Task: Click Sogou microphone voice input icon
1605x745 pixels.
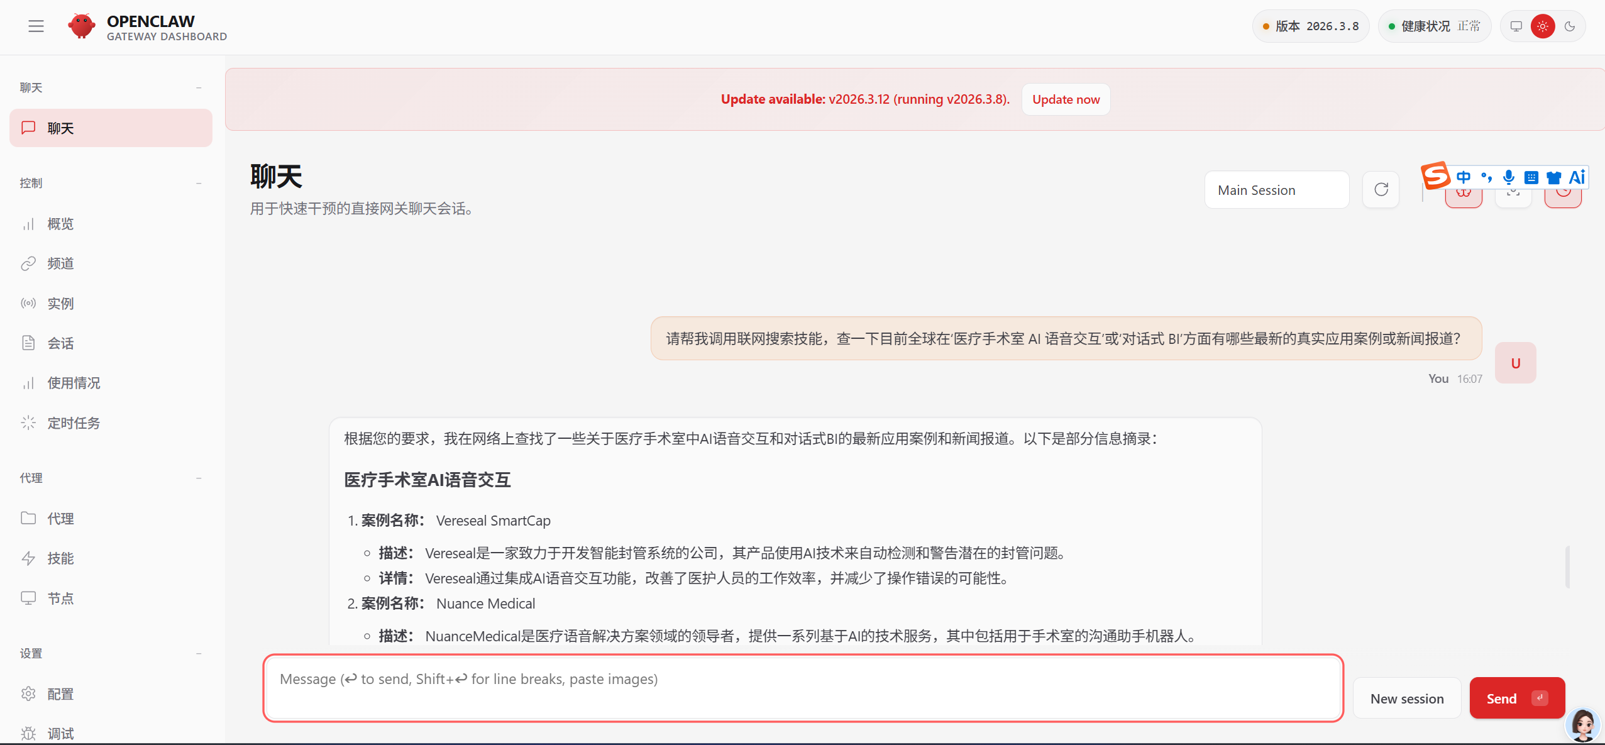Action: [x=1508, y=177]
